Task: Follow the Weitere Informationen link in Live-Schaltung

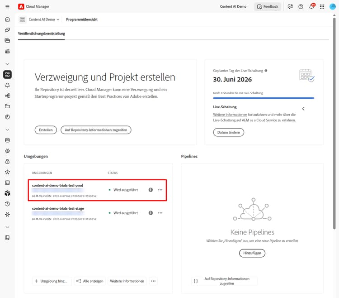Action: 230,115
